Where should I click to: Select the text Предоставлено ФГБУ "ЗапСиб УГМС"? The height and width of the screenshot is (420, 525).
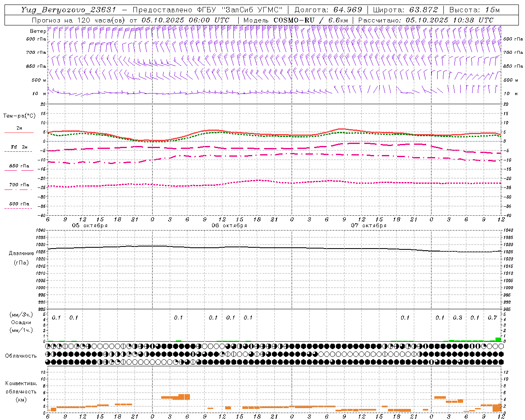tap(208, 10)
